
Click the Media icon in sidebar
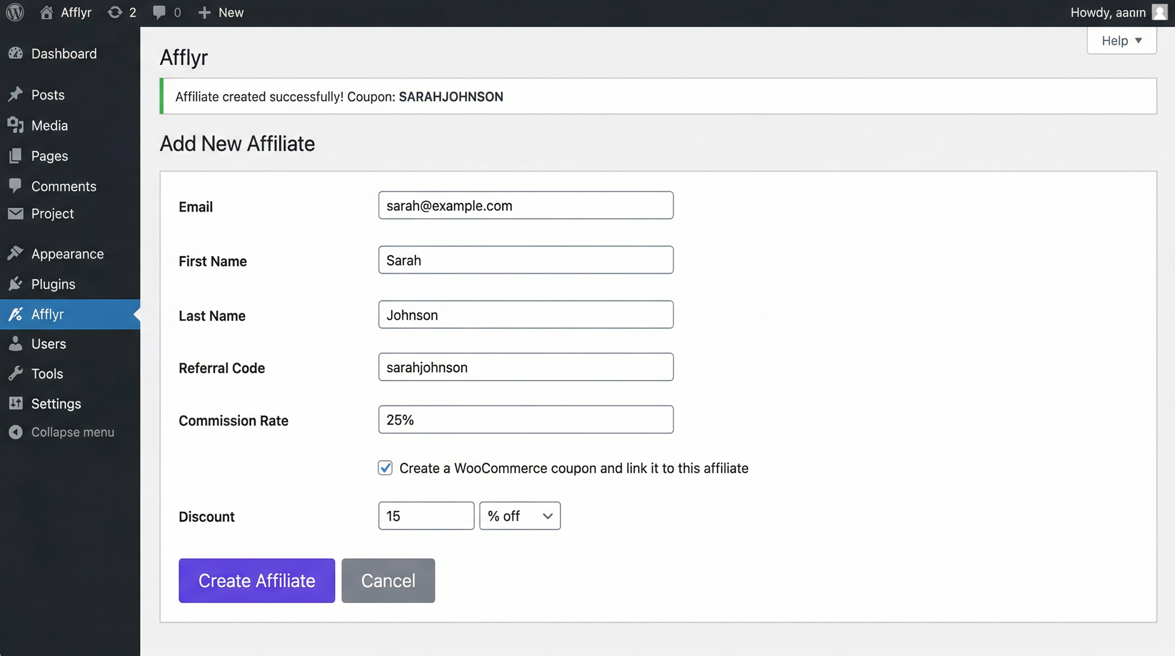(x=15, y=125)
